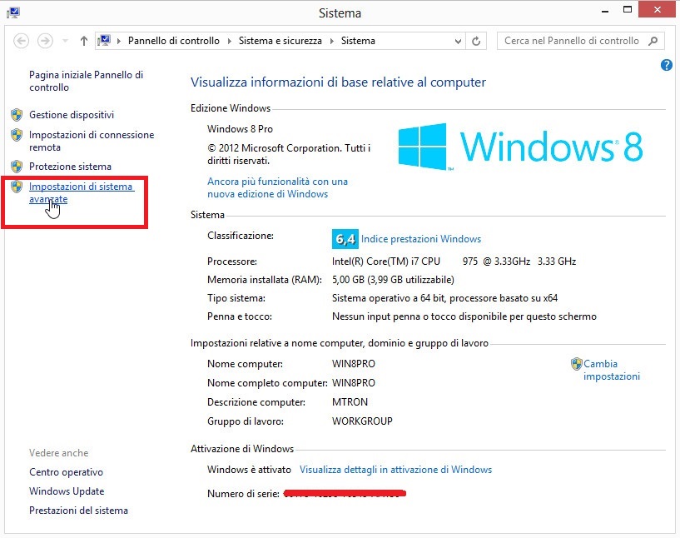
Task: Click the Nessun input penna o tocco text
Action: tap(464, 316)
